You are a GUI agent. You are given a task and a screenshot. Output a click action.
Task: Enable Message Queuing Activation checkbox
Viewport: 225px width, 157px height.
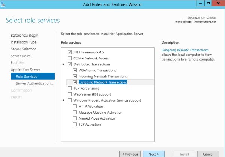tap(75, 113)
